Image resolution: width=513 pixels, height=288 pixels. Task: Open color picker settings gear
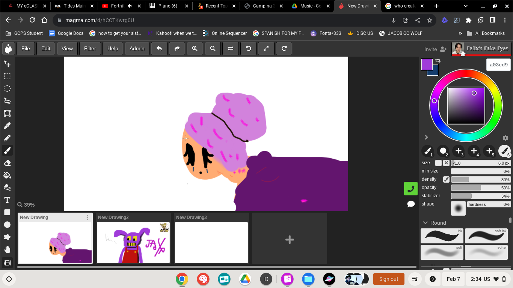click(x=505, y=138)
